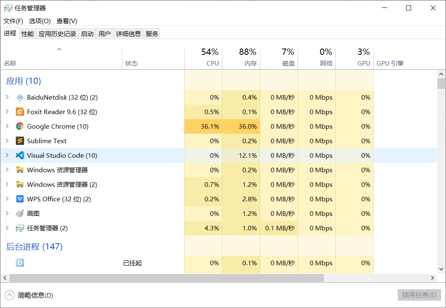Click the vertical scrollbar thumb
The height and width of the screenshot is (308, 446).
[x=441, y=84]
